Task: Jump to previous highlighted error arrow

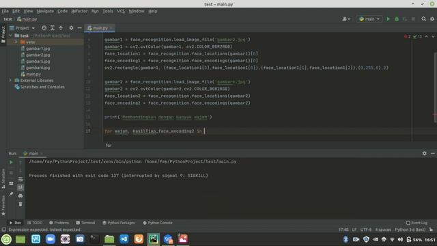Action: click(x=426, y=36)
